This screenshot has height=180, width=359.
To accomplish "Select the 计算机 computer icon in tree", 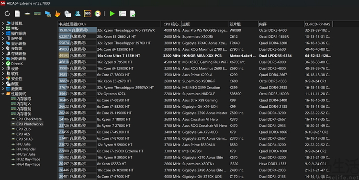I will coord(8,23).
